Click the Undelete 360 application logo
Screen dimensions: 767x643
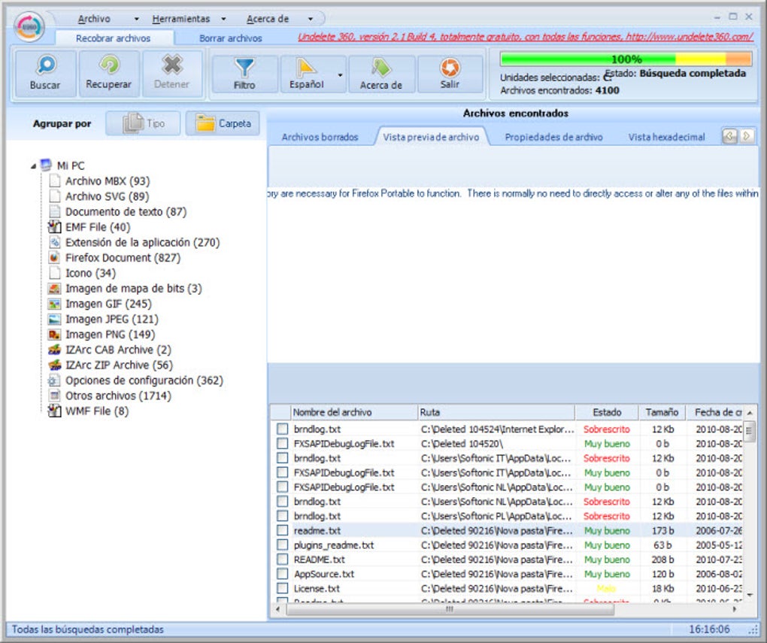(29, 26)
